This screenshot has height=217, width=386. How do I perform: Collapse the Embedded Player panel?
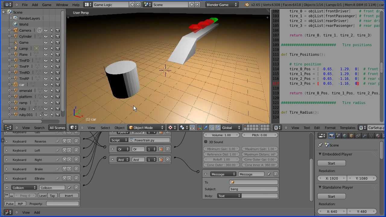point(320,154)
